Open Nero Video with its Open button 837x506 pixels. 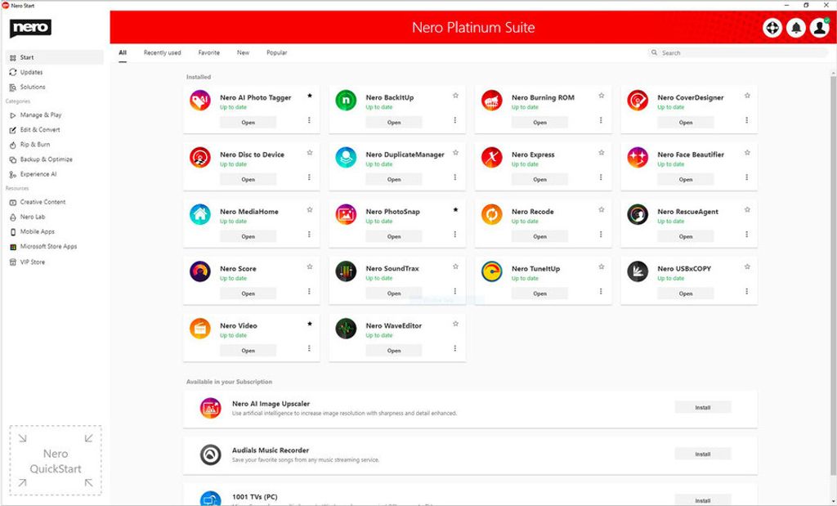[248, 351]
